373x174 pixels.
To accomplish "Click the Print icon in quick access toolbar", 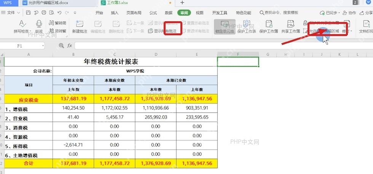I will click(44, 13).
